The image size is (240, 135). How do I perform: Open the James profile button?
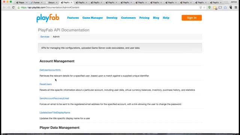coord(234,2)
